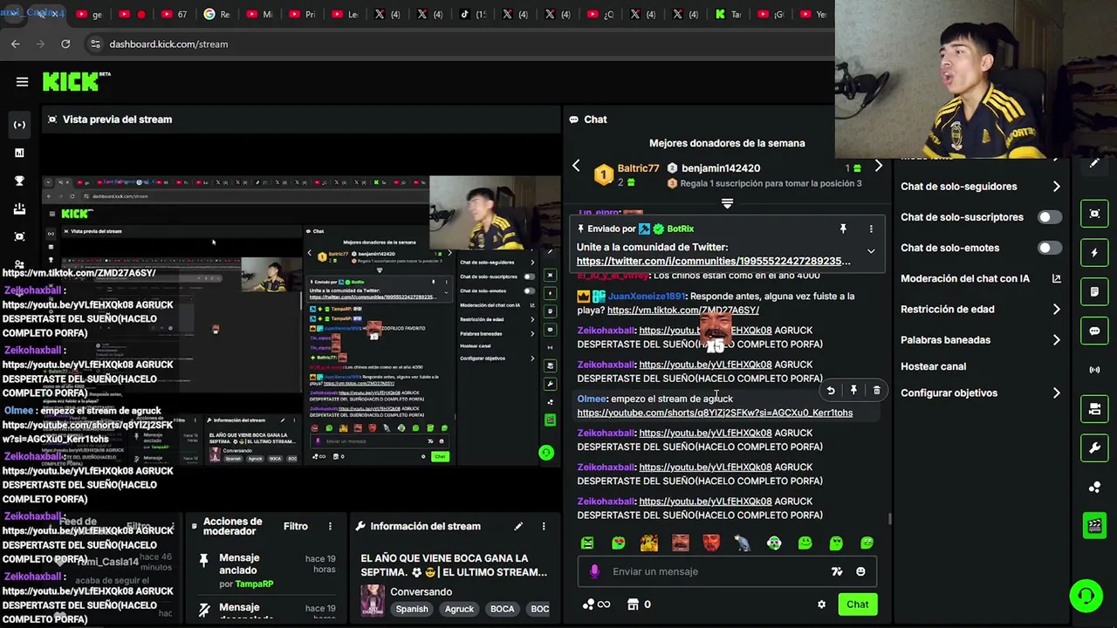Click the pin icon on BotRix pinned message
Image resolution: width=1117 pixels, height=628 pixels.
coord(843,229)
